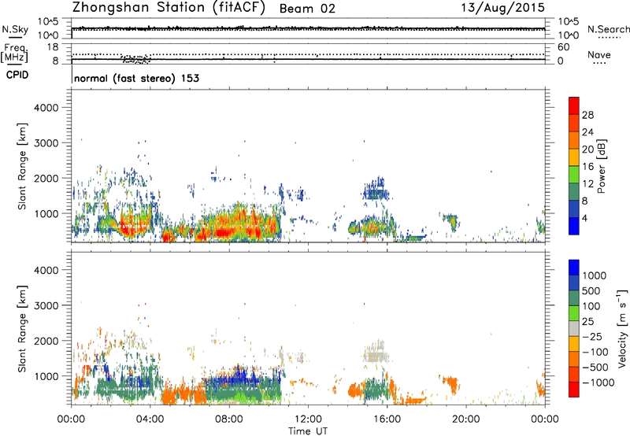Pick the bright blue top Velocity colorbar segment
630x436 pixels.
(574, 268)
